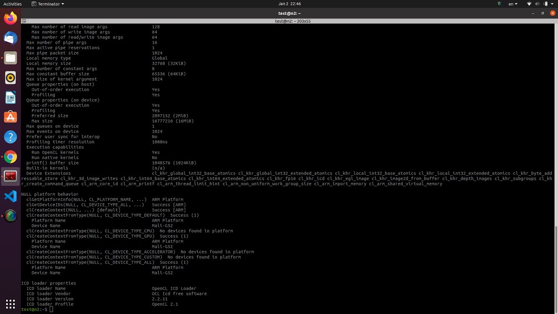Restore down the Terminator window
Viewport: 558px width, 314px height.
coord(543,14)
